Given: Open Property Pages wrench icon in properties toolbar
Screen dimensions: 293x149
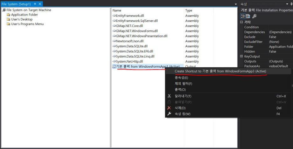Looking at the screenshot, I should click(254, 16).
